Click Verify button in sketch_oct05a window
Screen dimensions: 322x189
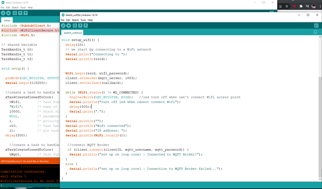coord(63,25)
